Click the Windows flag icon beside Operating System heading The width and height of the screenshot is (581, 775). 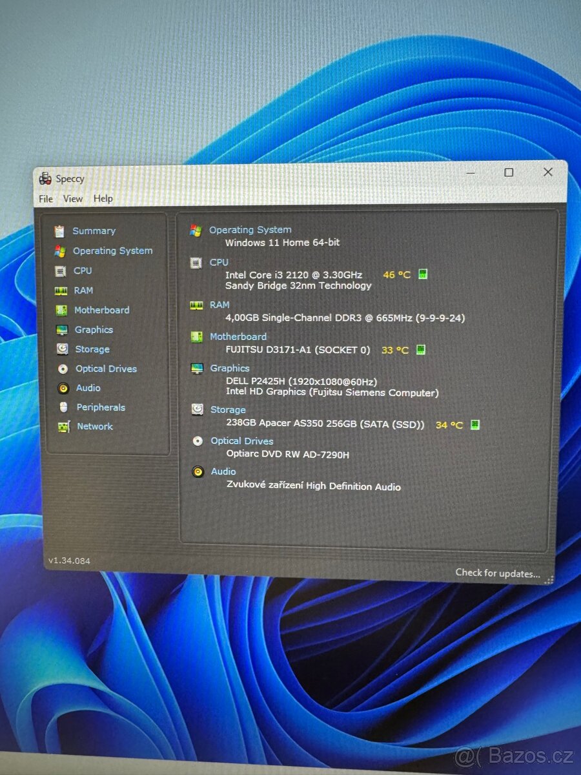click(196, 231)
